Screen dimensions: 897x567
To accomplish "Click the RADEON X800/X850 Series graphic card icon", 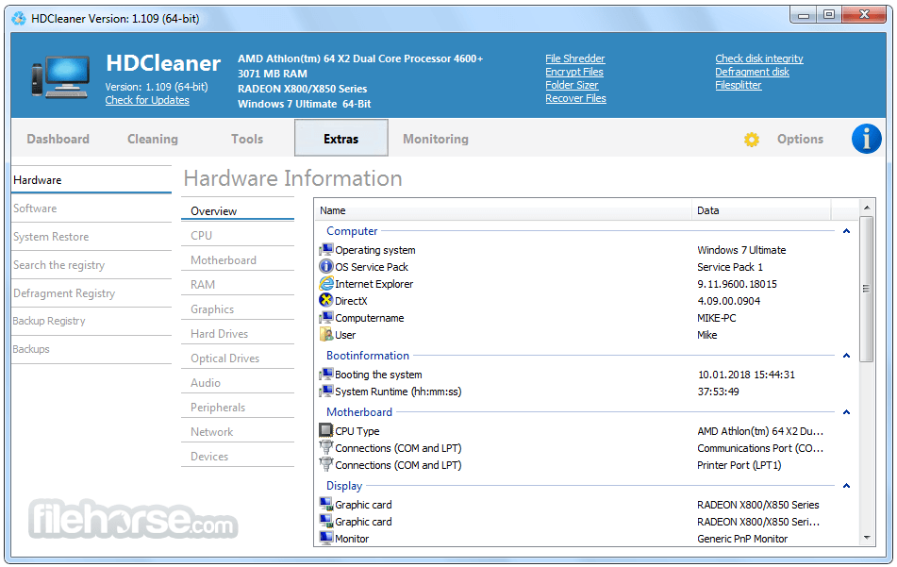I will click(326, 504).
